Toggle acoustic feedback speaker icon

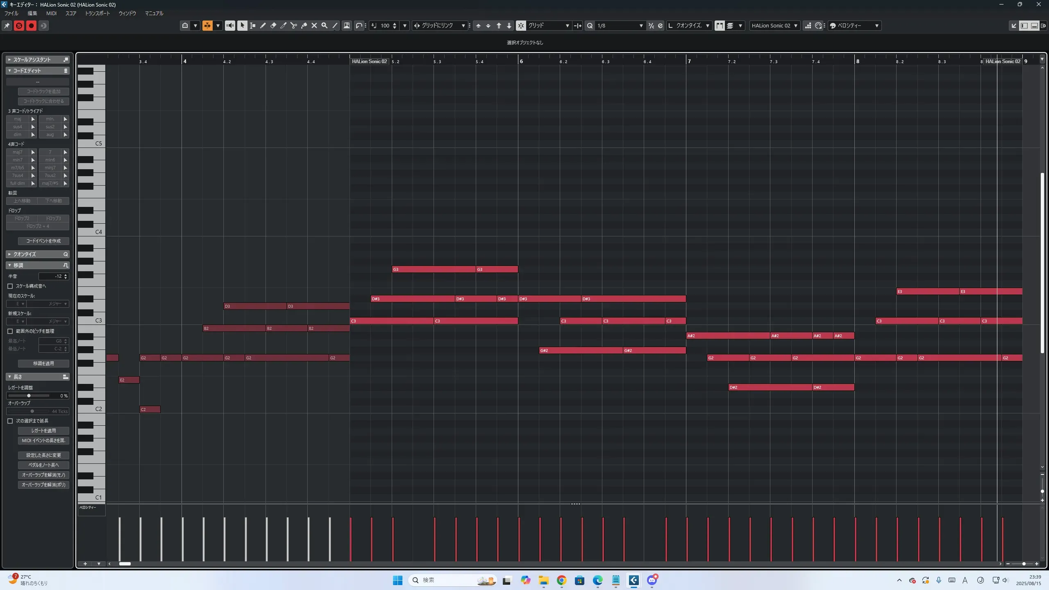point(230,25)
